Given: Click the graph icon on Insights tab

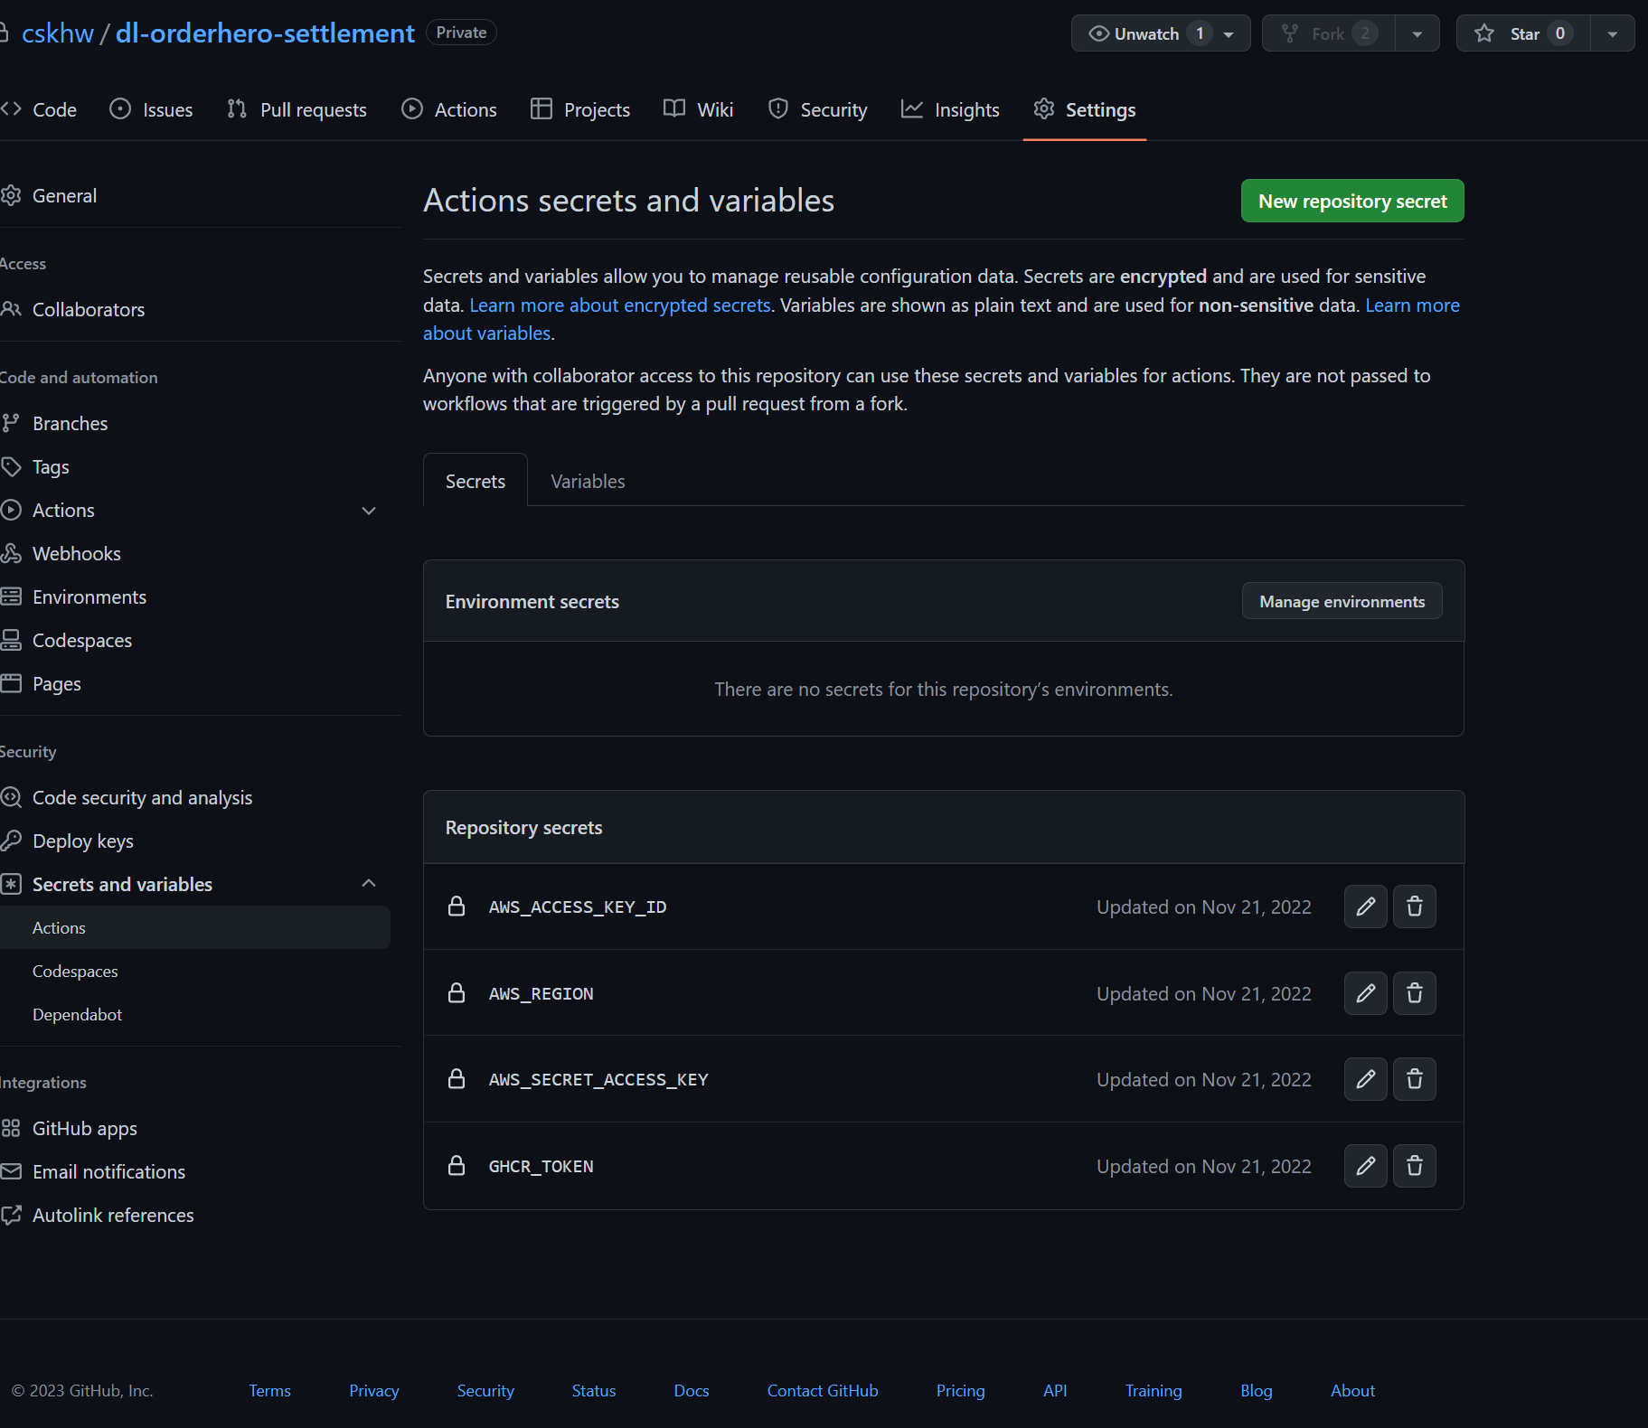Looking at the screenshot, I should pos(912,108).
